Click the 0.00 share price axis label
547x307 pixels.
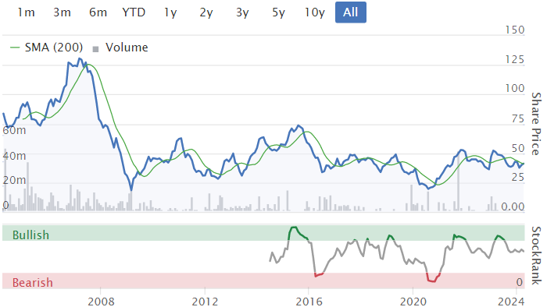point(513,206)
